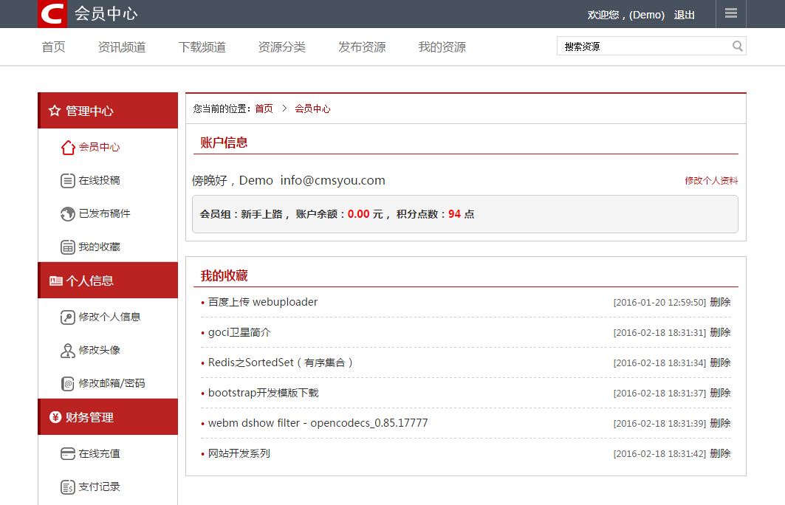The image size is (785, 505).
Task: Delete the goci卫星简介 favorite
Action: point(721,332)
